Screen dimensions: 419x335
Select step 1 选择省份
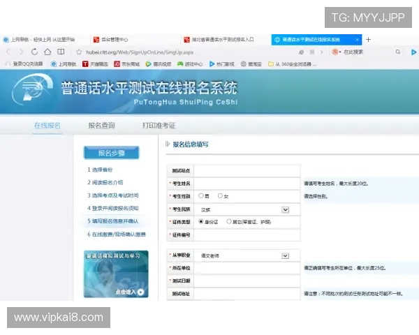(100, 170)
